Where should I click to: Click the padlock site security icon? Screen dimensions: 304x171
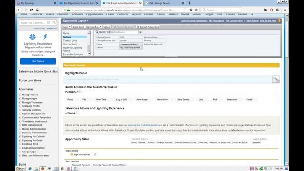click(68, 10)
